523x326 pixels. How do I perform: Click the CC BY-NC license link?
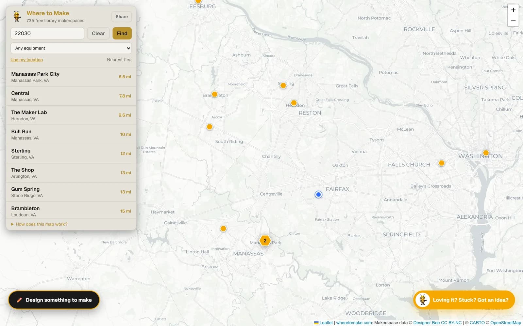click(451, 323)
